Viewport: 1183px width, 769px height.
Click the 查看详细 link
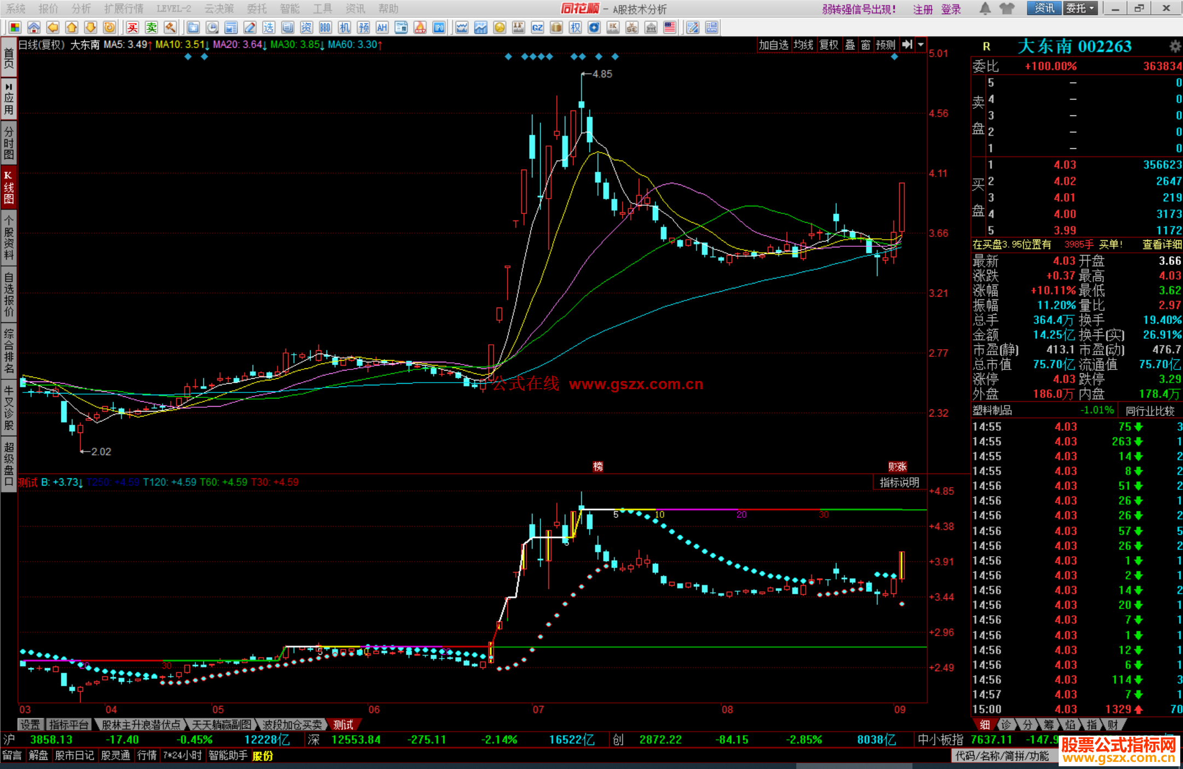pos(1162,245)
